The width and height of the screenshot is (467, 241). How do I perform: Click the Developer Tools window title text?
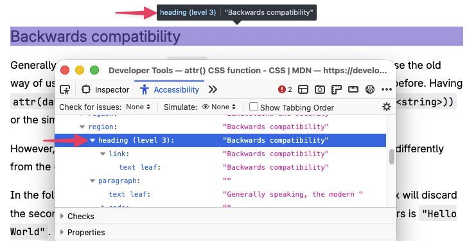click(247, 71)
